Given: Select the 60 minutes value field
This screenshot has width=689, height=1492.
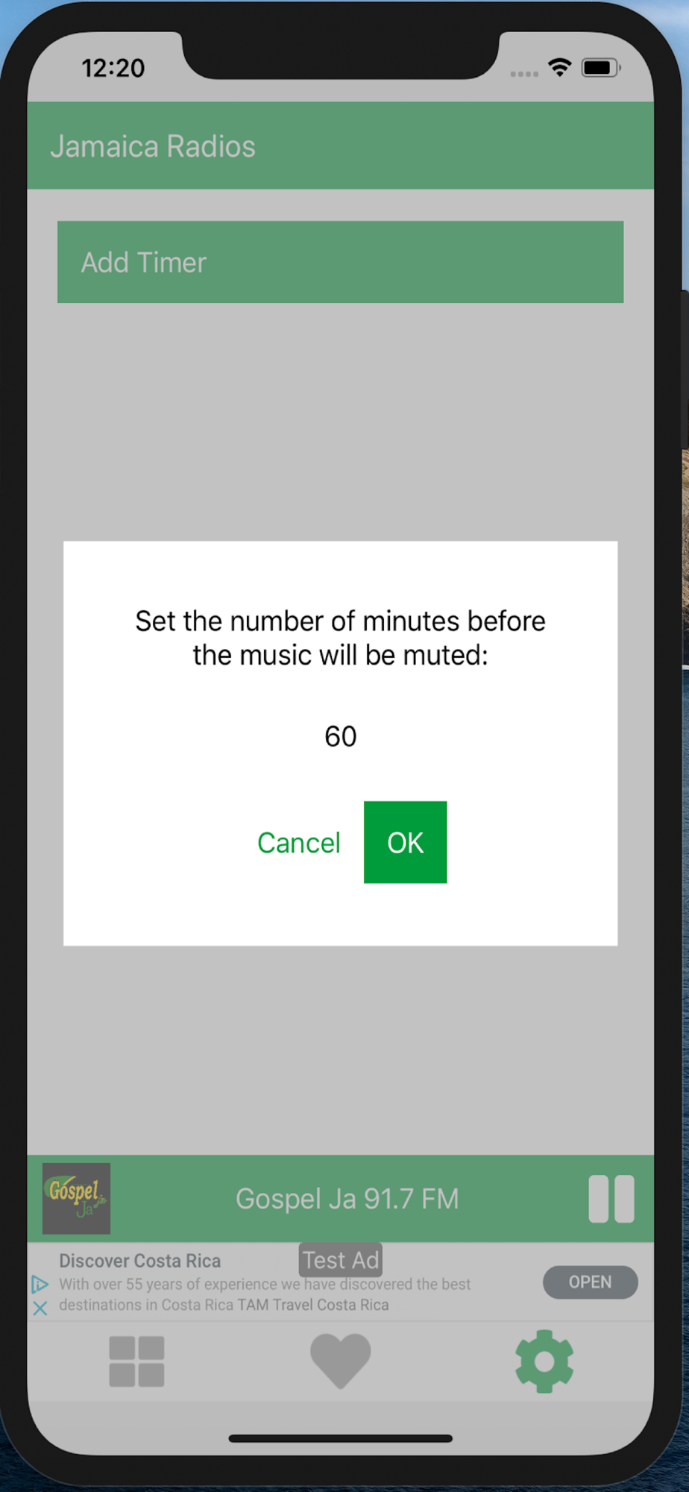Looking at the screenshot, I should point(340,736).
